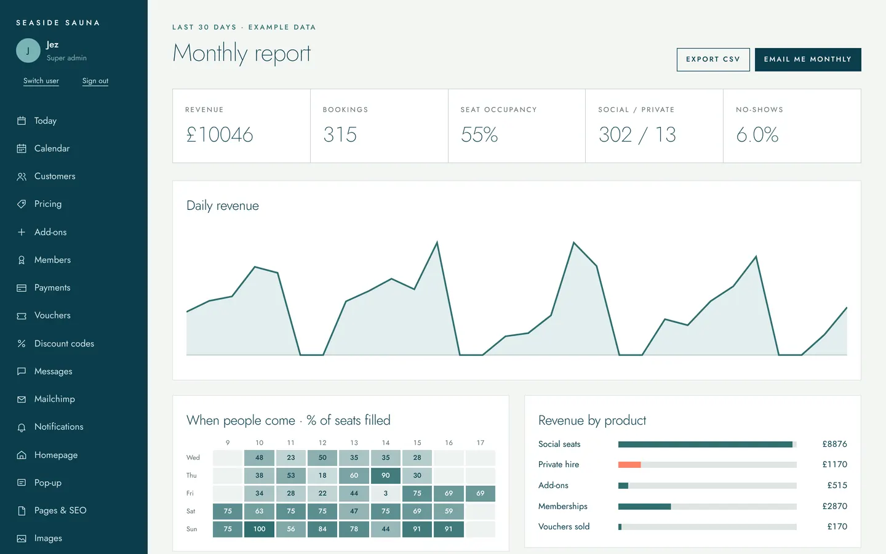Click the Customers people icon

click(x=22, y=177)
